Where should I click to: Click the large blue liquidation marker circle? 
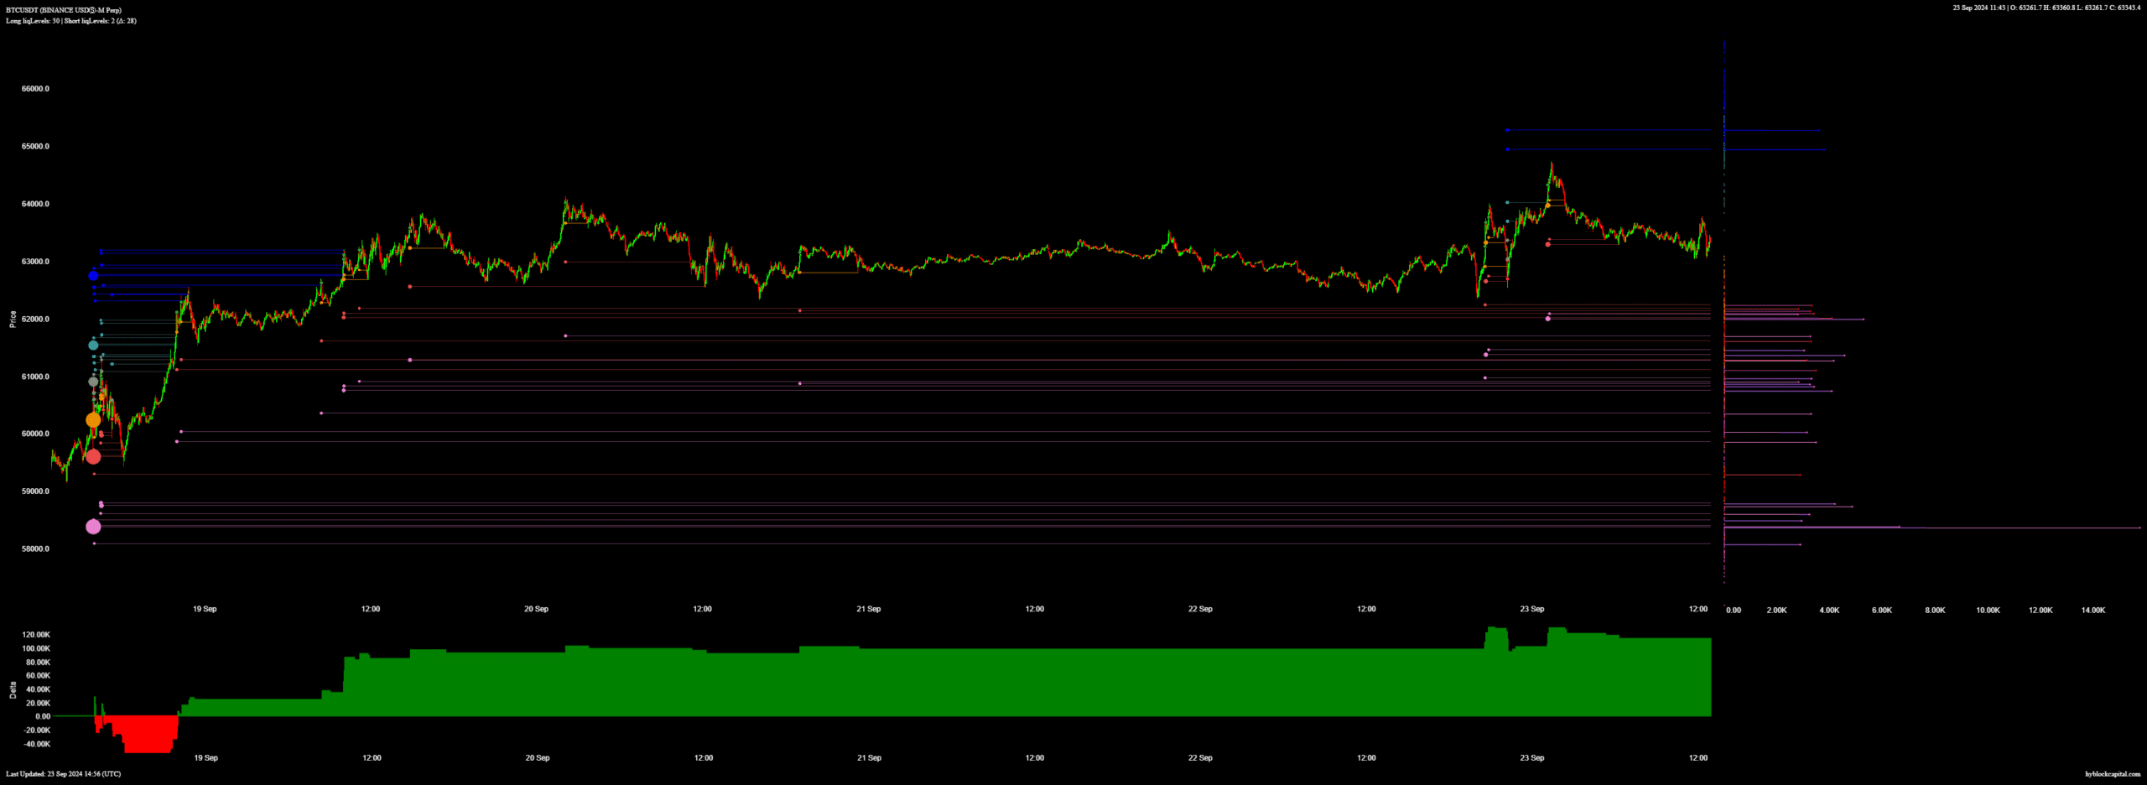coord(93,276)
